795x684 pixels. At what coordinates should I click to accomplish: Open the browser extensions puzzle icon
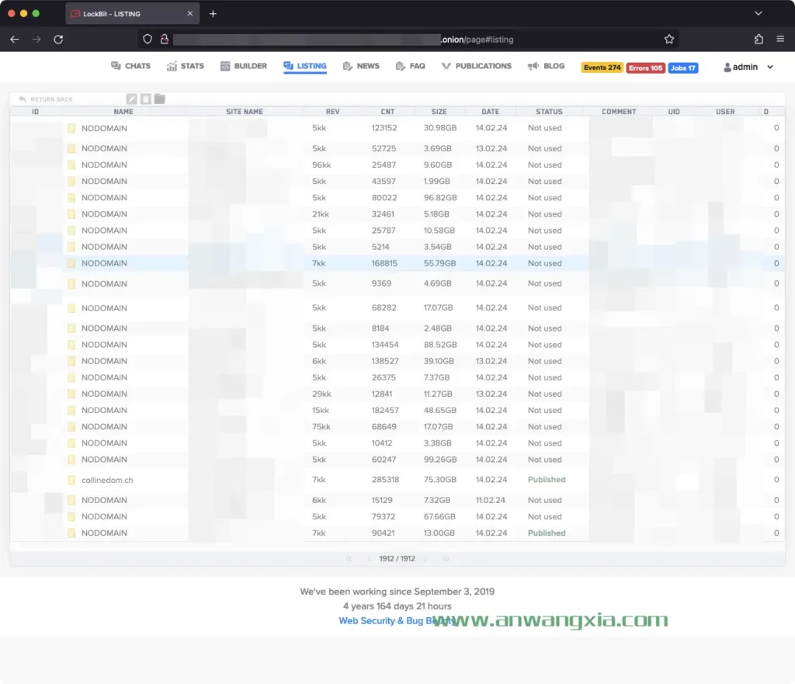tap(759, 39)
